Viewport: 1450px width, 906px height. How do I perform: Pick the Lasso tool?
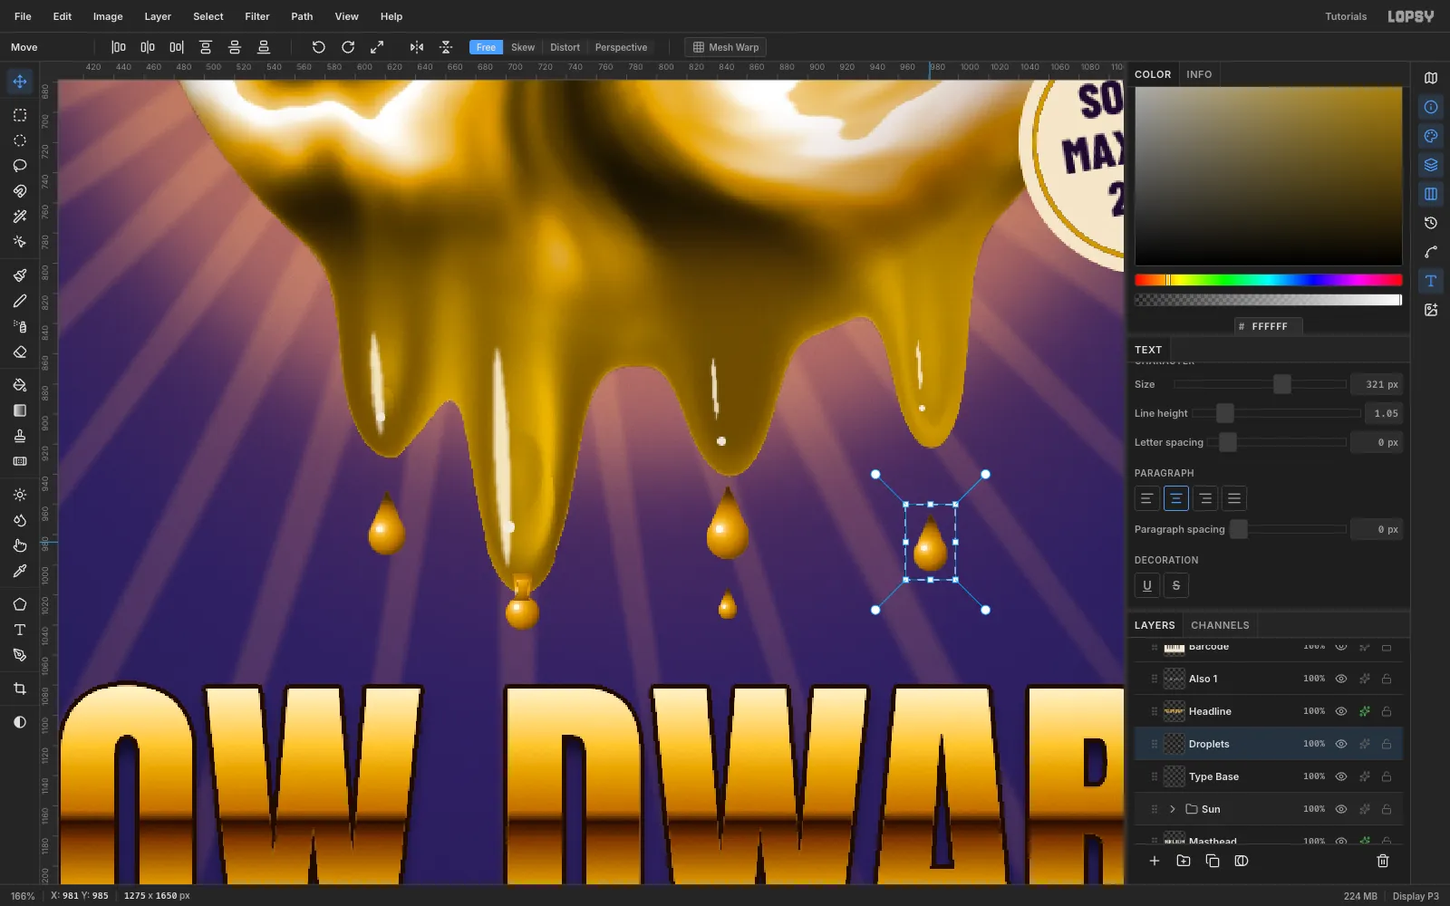[20, 166]
